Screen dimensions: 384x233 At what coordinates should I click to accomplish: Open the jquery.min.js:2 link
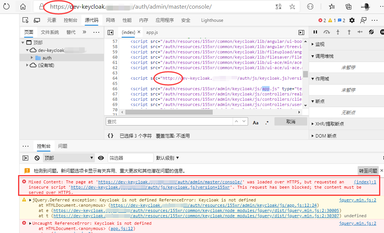pos(357,200)
